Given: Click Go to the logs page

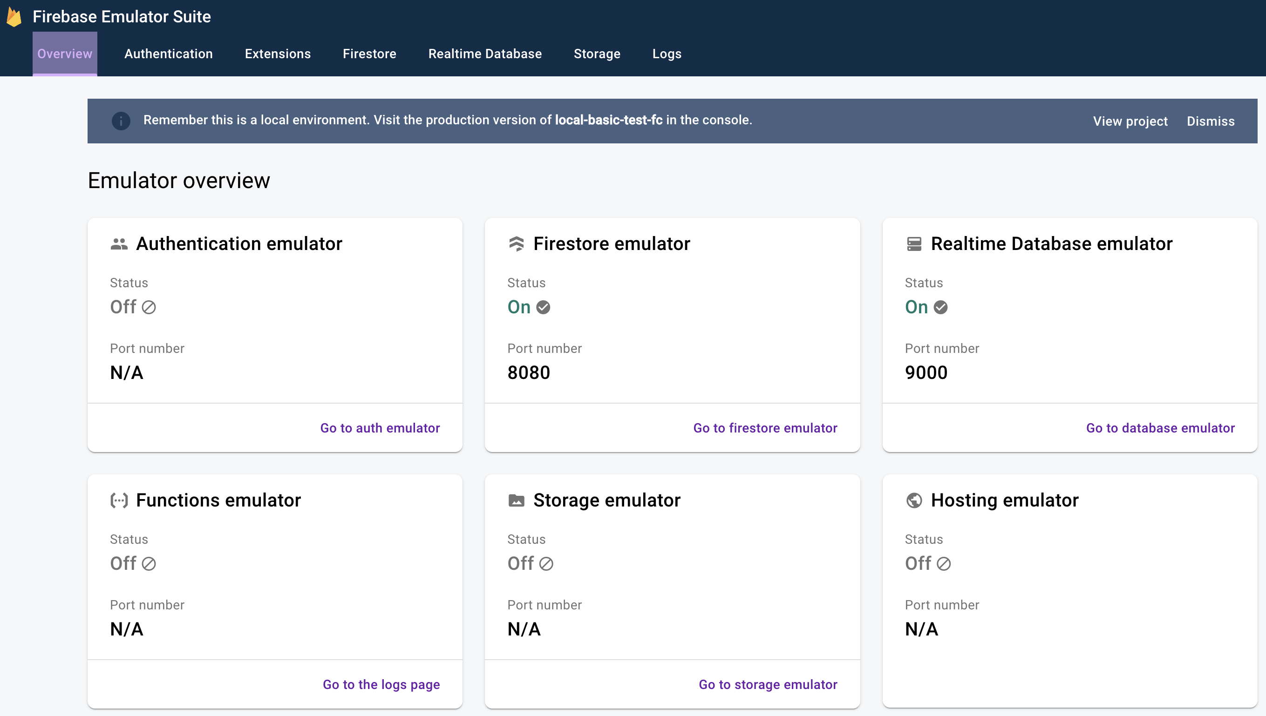Looking at the screenshot, I should coord(381,684).
